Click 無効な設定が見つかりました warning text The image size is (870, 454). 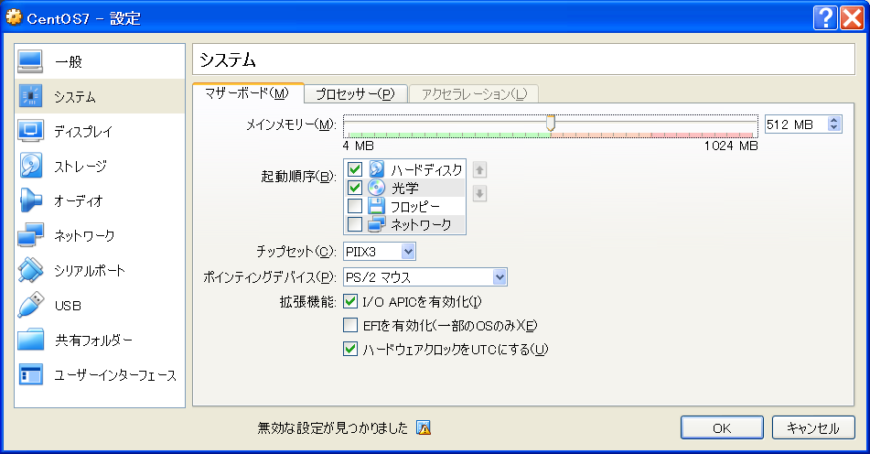[332, 428]
